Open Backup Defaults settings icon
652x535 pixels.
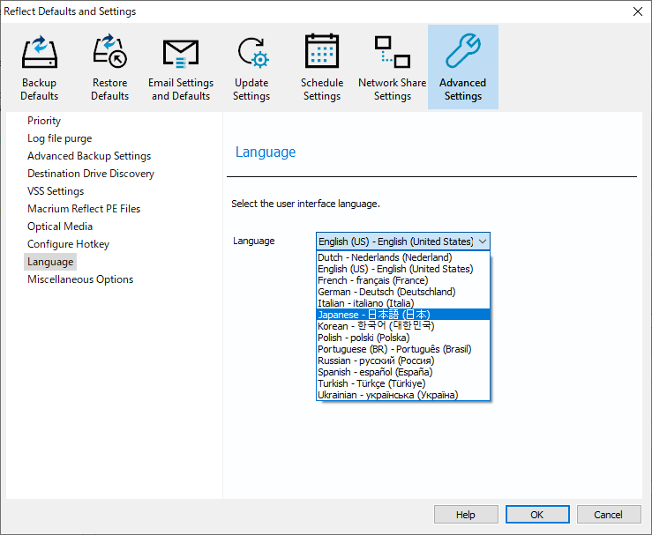(39, 55)
